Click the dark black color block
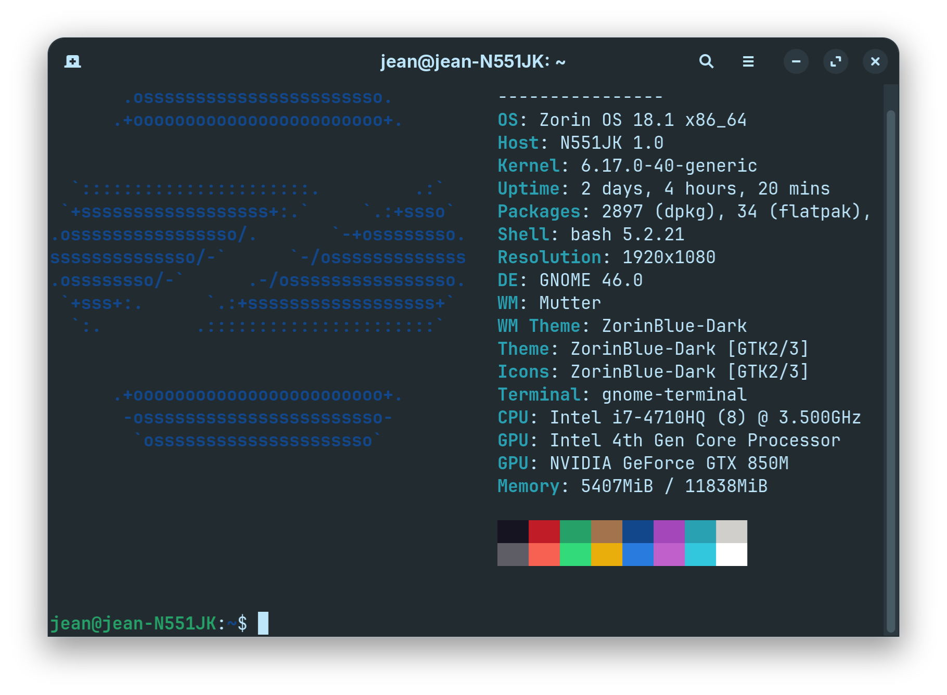947x695 pixels. (x=513, y=532)
